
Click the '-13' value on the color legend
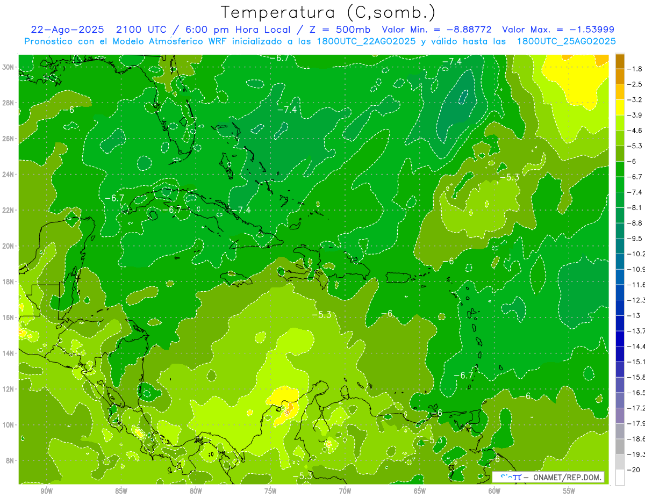click(633, 315)
